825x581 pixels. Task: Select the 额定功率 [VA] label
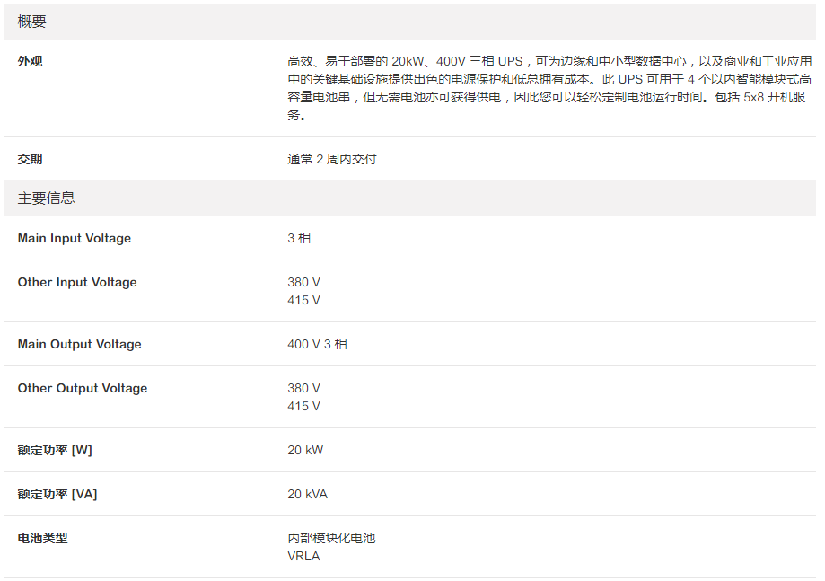pos(57,494)
